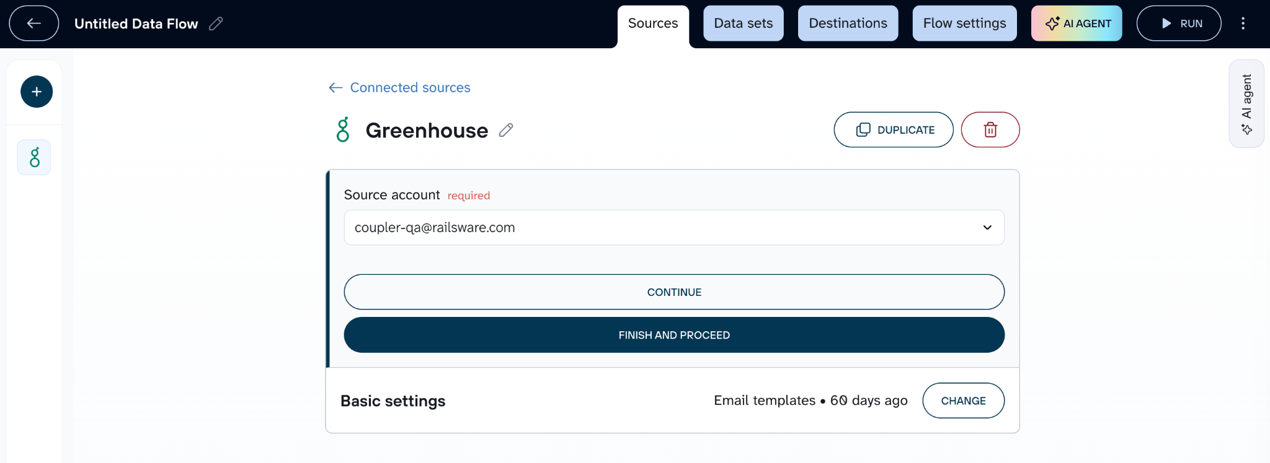Click the Untitled Data Flow title

point(136,24)
